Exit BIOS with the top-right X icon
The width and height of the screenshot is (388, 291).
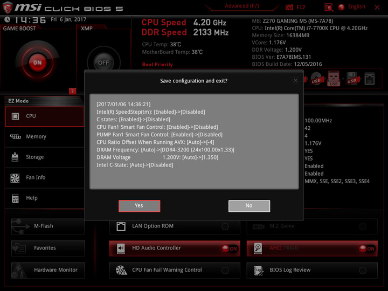[377, 8]
